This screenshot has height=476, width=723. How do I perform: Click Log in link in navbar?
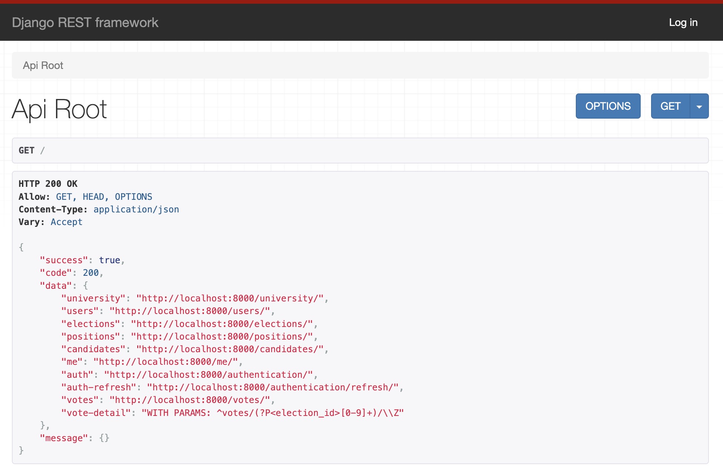coord(683,23)
